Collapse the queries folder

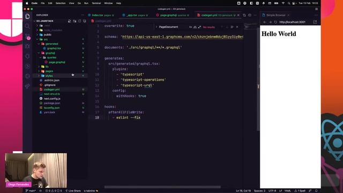[x=41, y=57]
